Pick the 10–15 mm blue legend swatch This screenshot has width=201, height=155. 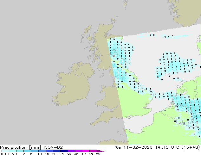coord(42,151)
